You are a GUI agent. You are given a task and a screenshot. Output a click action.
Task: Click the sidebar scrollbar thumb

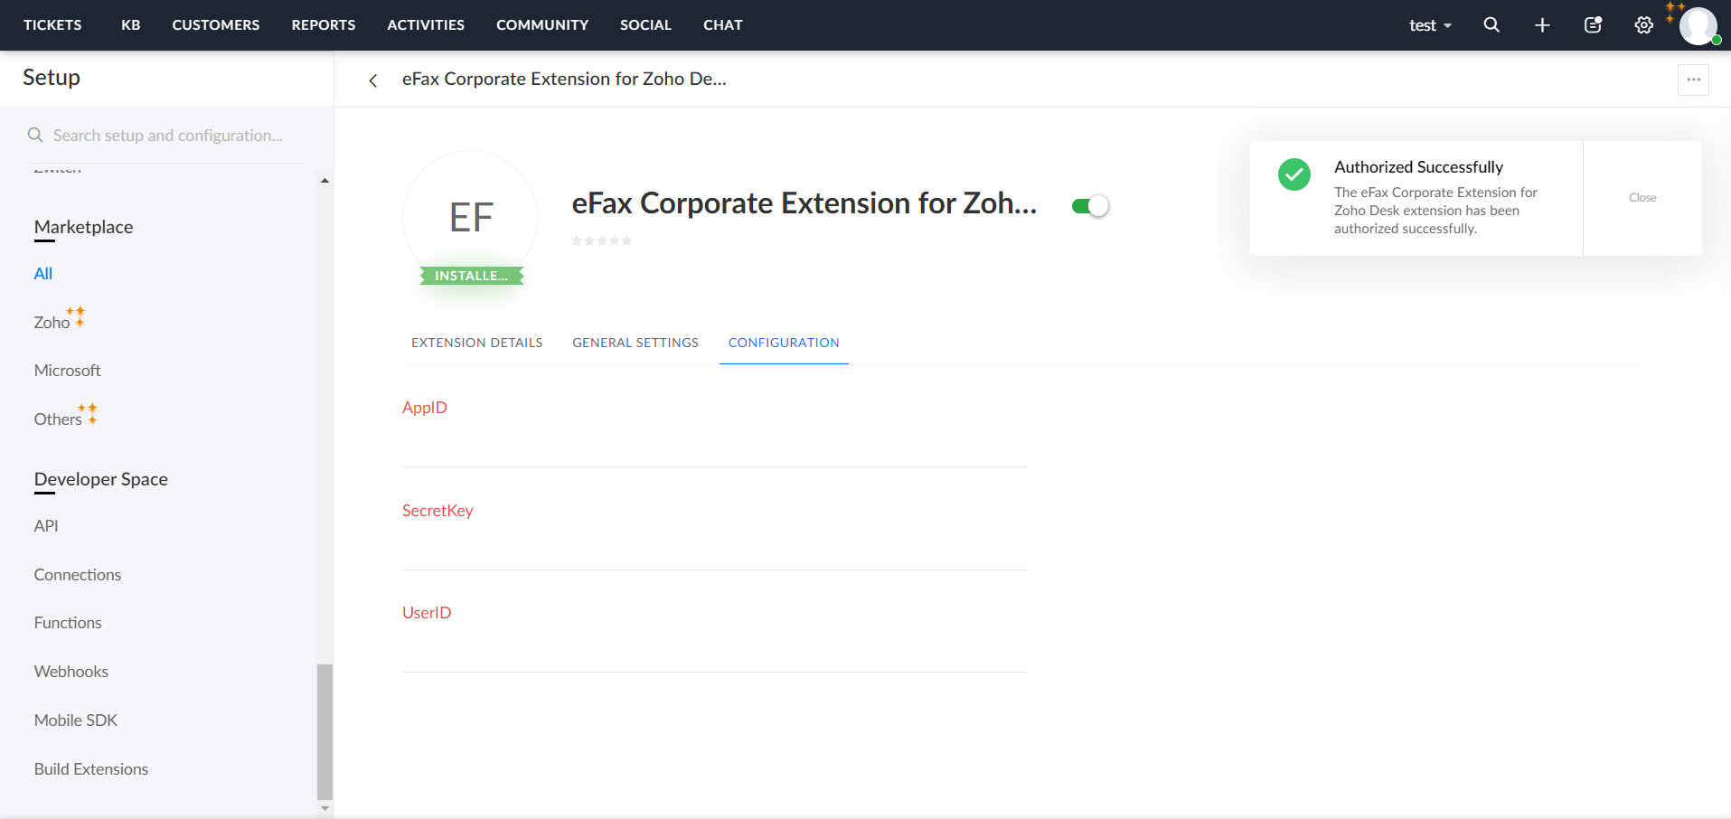pyautogui.click(x=325, y=732)
